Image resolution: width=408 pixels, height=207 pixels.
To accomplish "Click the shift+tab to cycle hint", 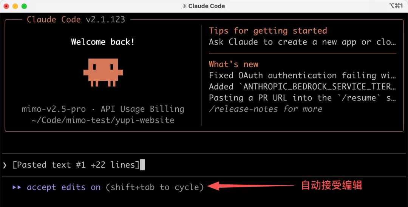I will click(155, 187).
